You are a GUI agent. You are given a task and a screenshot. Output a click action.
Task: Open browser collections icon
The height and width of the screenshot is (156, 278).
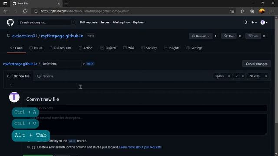(x=252, y=11)
